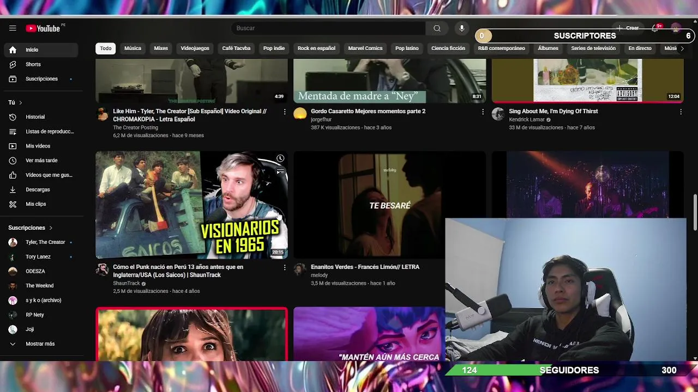Expand Suscripciones section header

31,228
